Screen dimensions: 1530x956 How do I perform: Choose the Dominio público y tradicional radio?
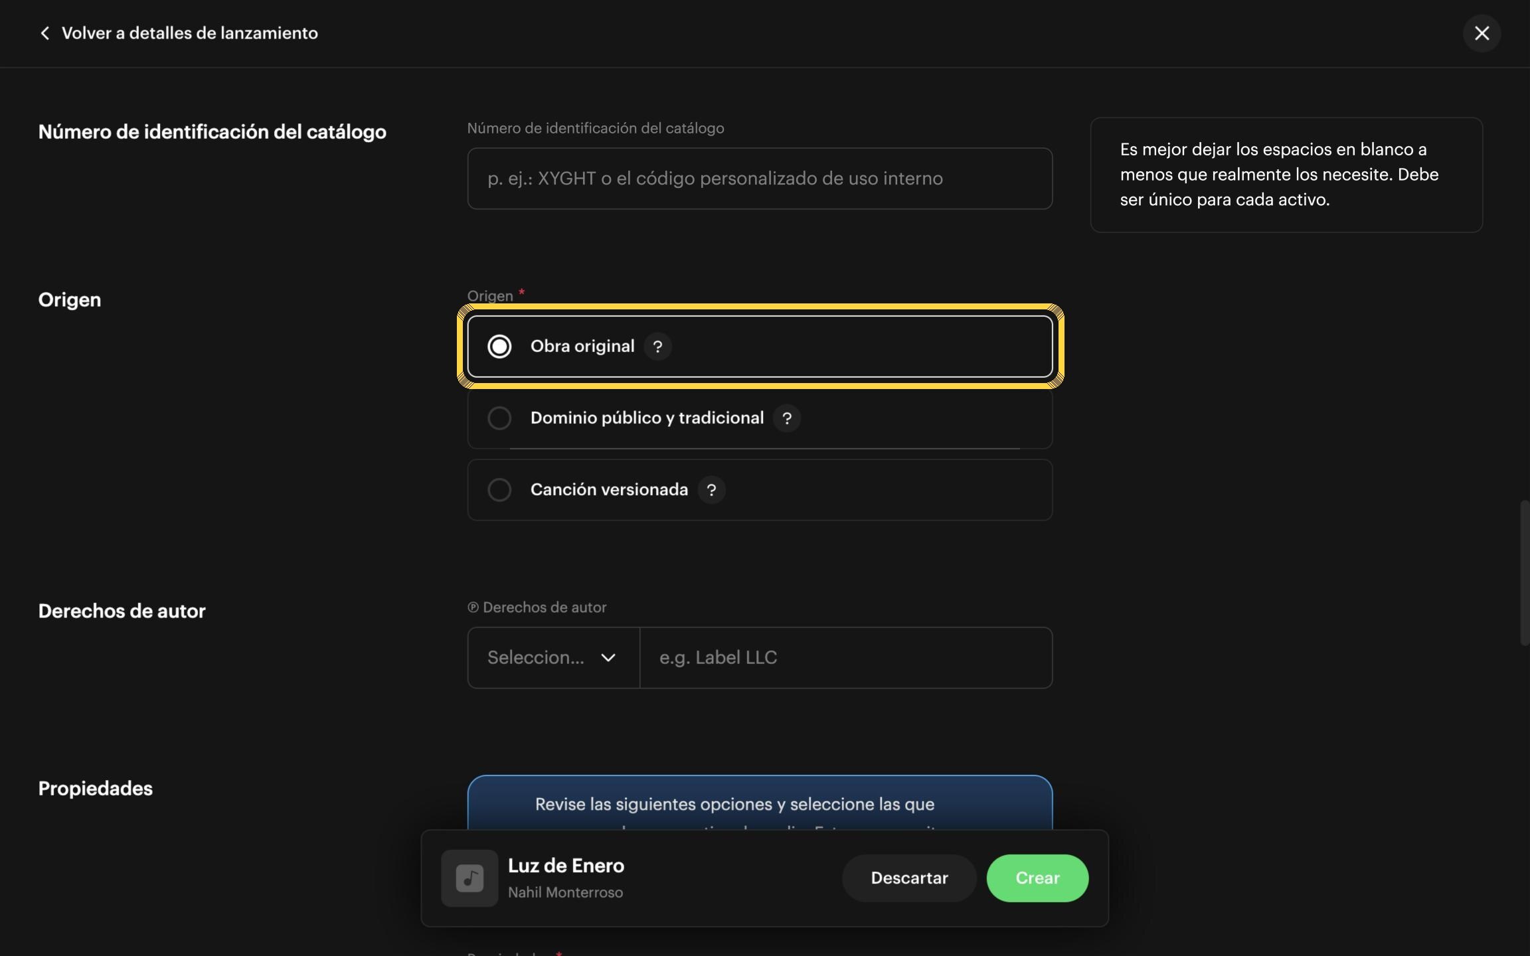pyautogui.click(x=499, y=418)
